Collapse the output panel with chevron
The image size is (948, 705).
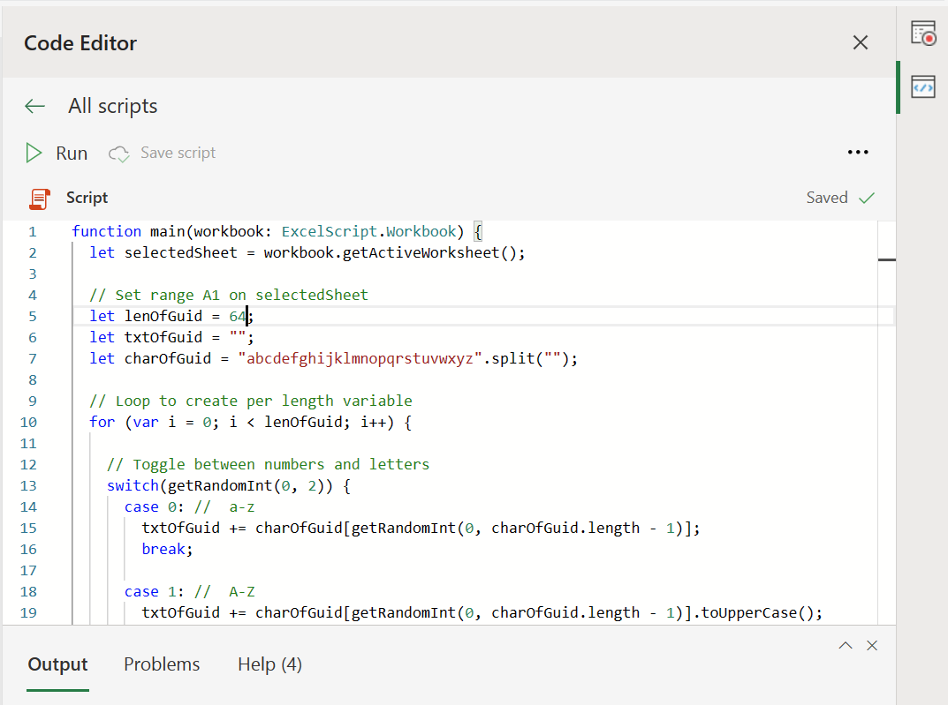pyautogui.click(x=846, y=646)
